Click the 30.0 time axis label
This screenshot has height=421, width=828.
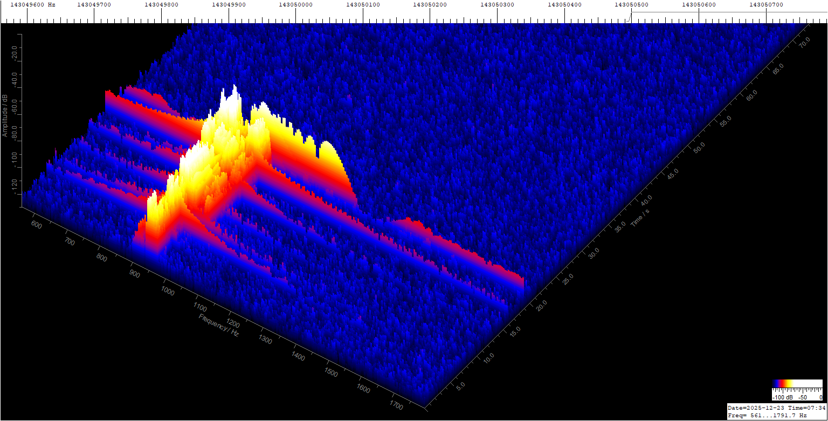pyautogui.click(x=594, y=252)
